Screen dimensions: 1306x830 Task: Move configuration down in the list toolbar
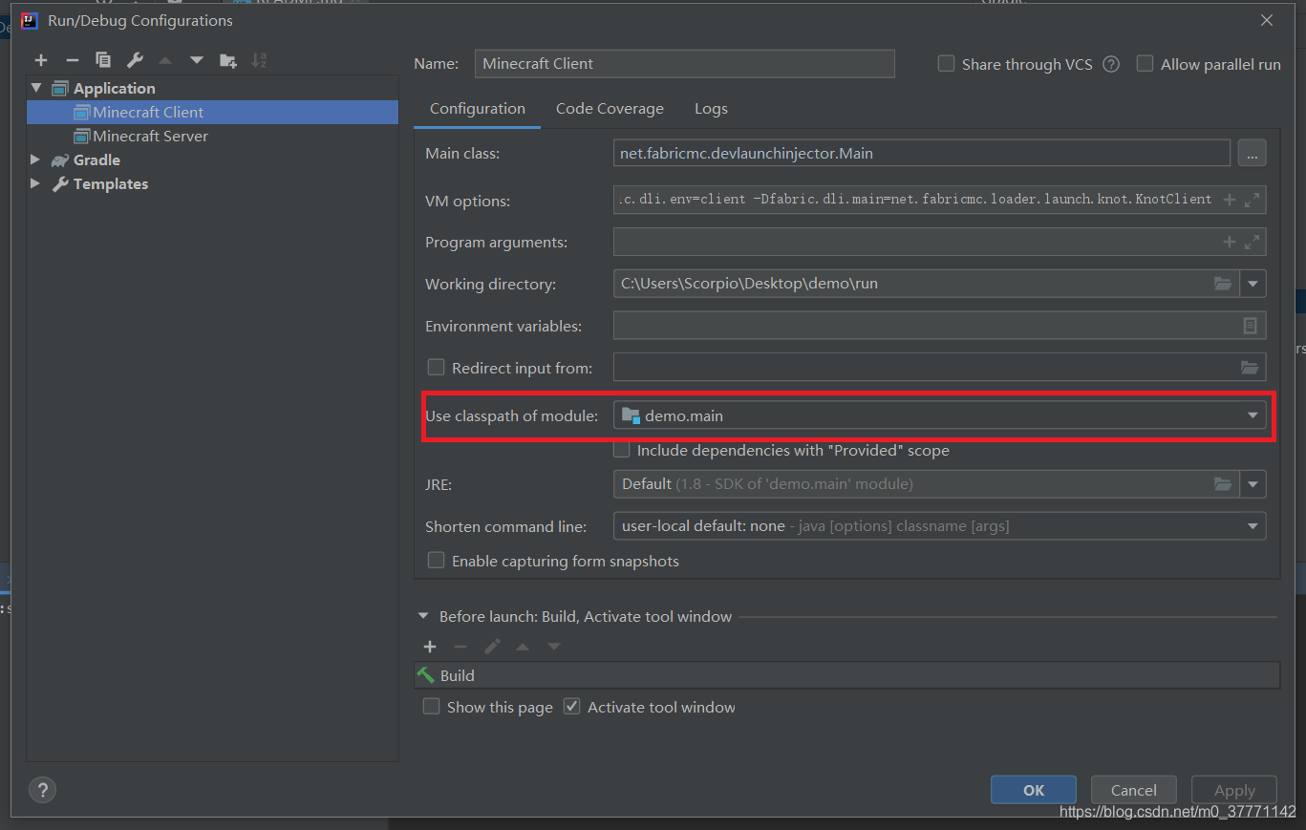click(197, 60)
